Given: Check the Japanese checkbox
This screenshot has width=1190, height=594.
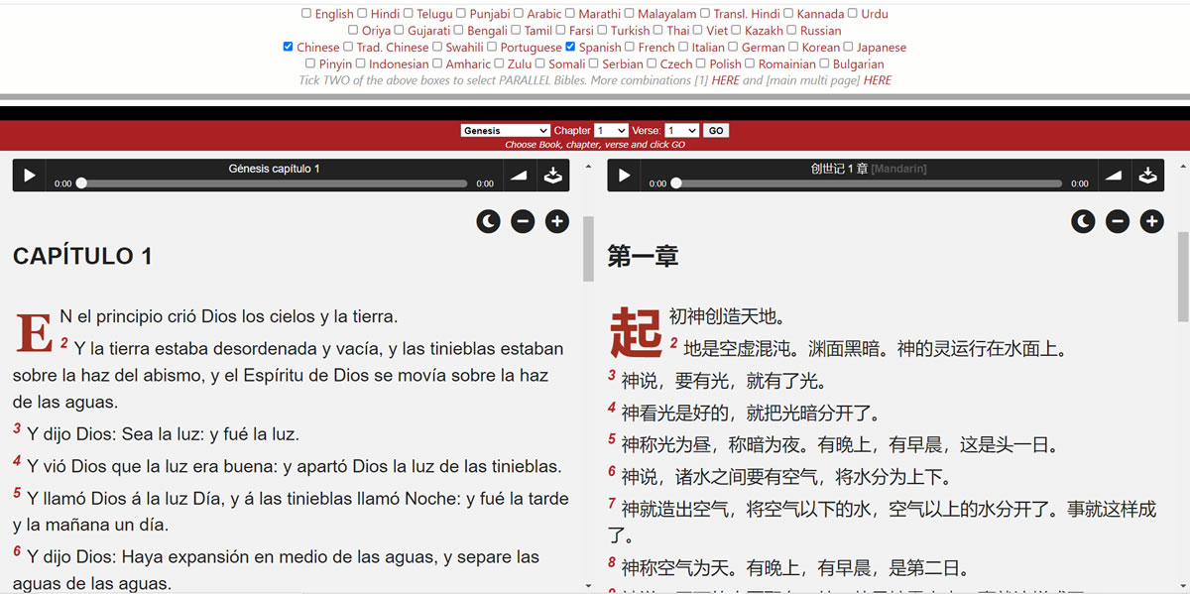Looking at the screenshot, I should click(x=849, y=47).
